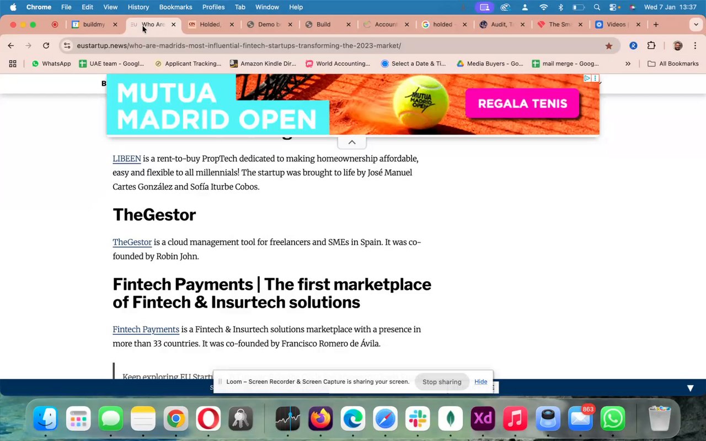
Task: Open the UAE team Google sheet bookmark
Action: coord(111,63)
